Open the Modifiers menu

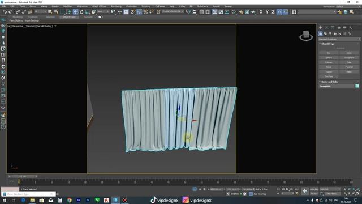tap(68, 6)
